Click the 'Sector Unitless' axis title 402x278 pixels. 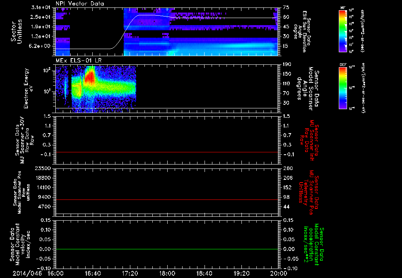click(x=16, y=31)
